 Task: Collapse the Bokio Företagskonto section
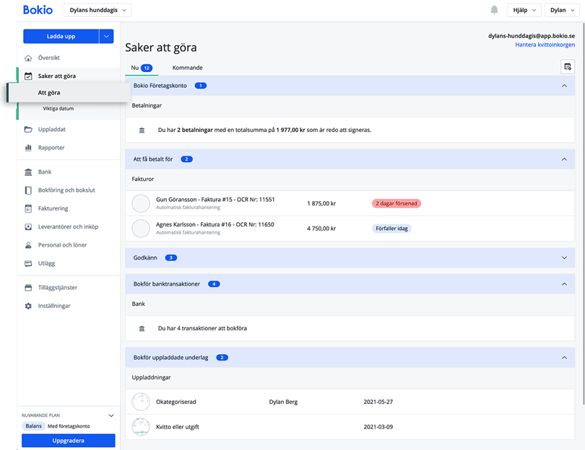[564, 86]
